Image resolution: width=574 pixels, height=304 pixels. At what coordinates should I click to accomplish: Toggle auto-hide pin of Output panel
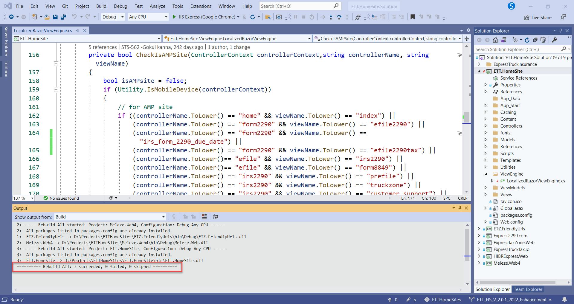click(x=460, y=208)
